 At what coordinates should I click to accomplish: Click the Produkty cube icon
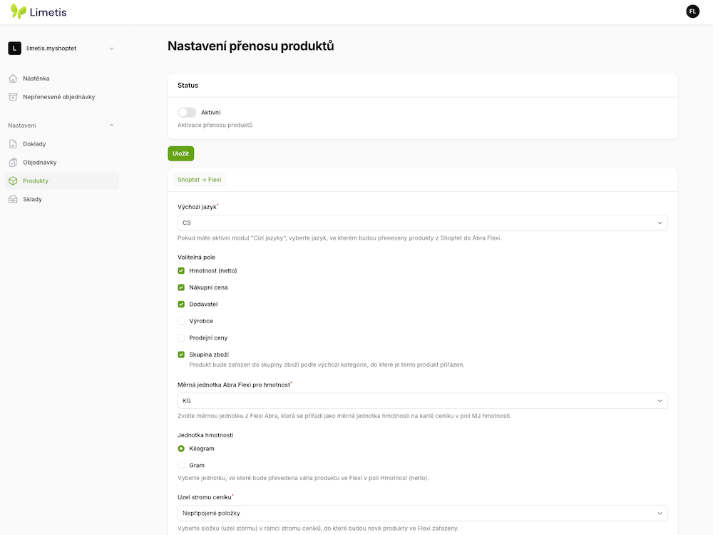(x=13, y=180)
